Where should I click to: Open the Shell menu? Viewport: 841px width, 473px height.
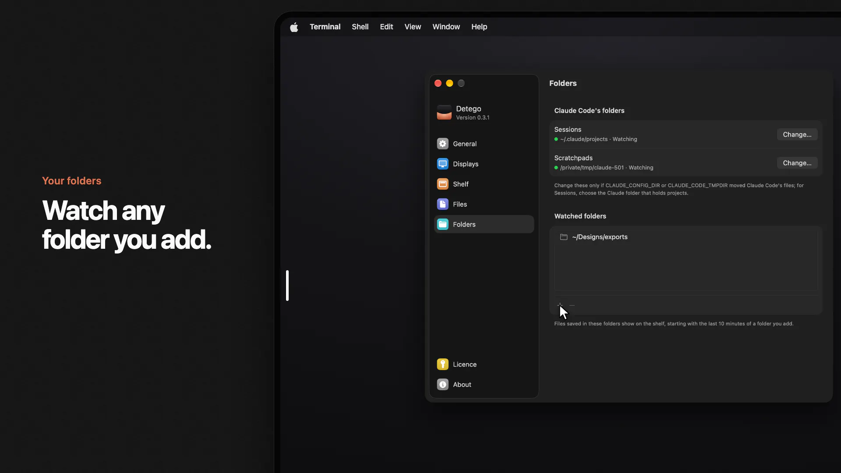point(360,27)
